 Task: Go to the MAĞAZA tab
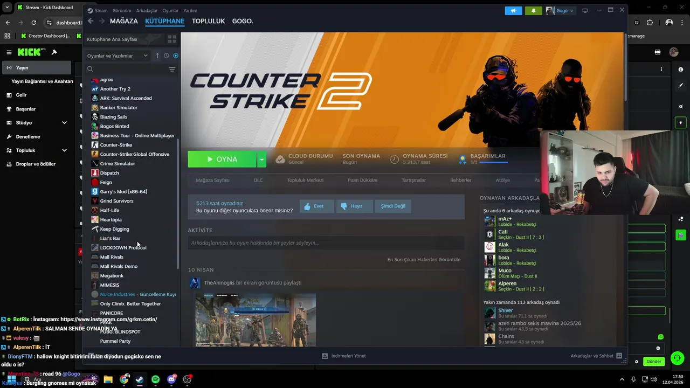[124, 21]
